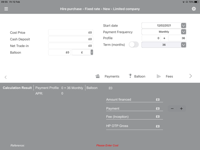Viewport: 200px width, 150px height.
Task: Expand the Payment Frequency dropdown arrow
Action: 183,32
